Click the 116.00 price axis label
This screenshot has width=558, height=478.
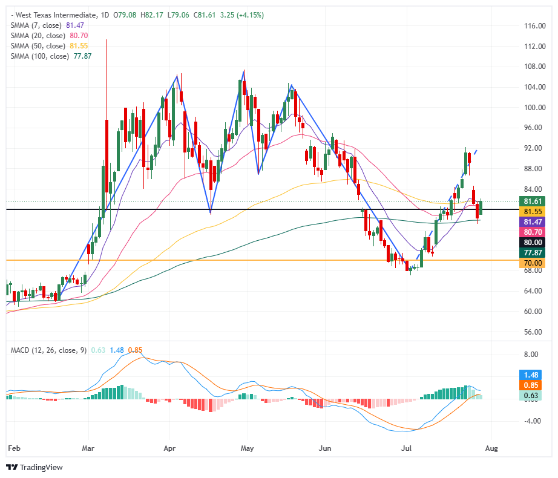pyautogui.click(x=534, y=25)
